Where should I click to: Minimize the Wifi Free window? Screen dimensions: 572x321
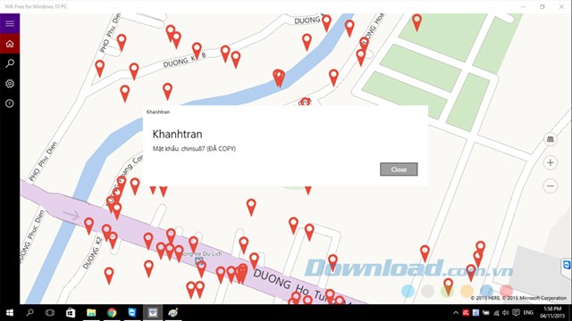(523, 6)
